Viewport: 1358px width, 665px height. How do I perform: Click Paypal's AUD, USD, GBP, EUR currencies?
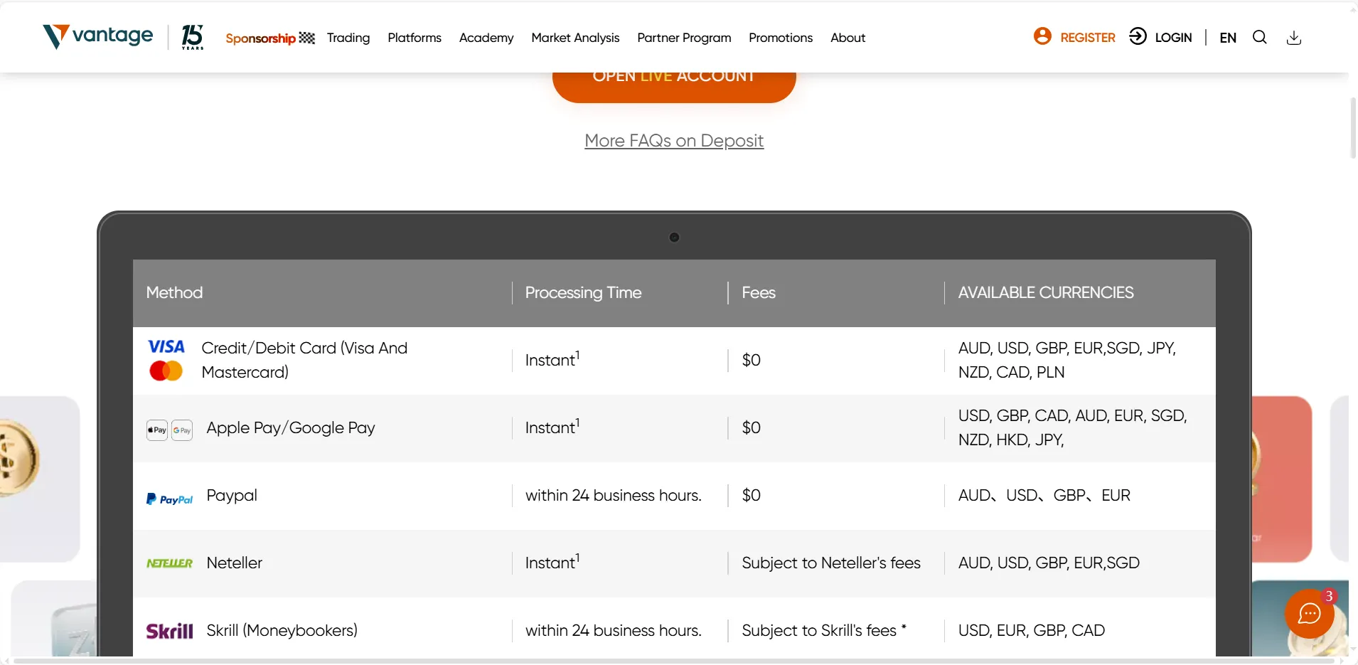pyautogui.click(x=1044, y=495)
